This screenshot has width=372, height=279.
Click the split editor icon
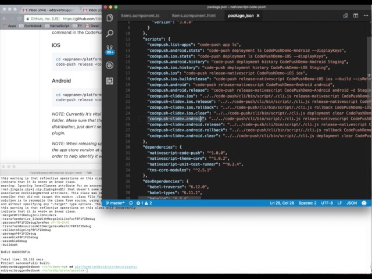[356, 16]
